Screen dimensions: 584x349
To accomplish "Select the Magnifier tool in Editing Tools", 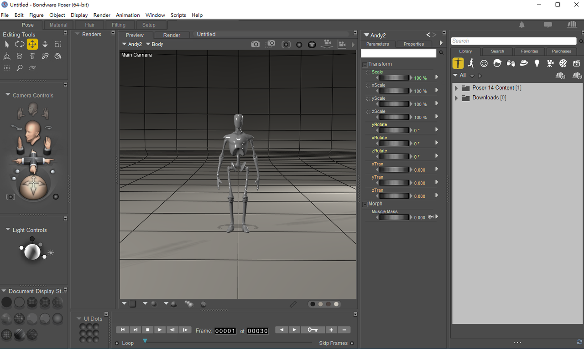I will pyautogui.click(x=20, y=68).
